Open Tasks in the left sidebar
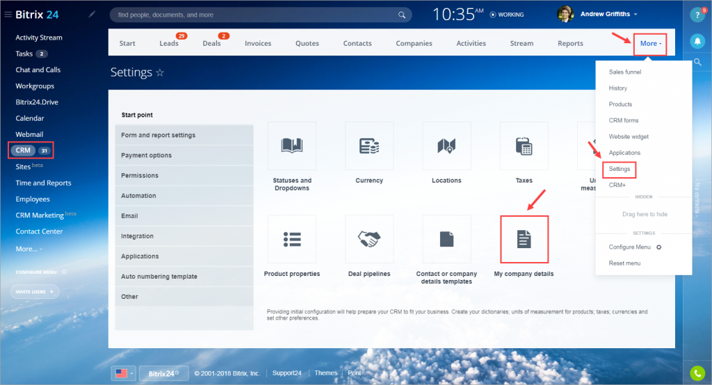Image resolution: width=712 pixels, height=385 pixels. 24,54
